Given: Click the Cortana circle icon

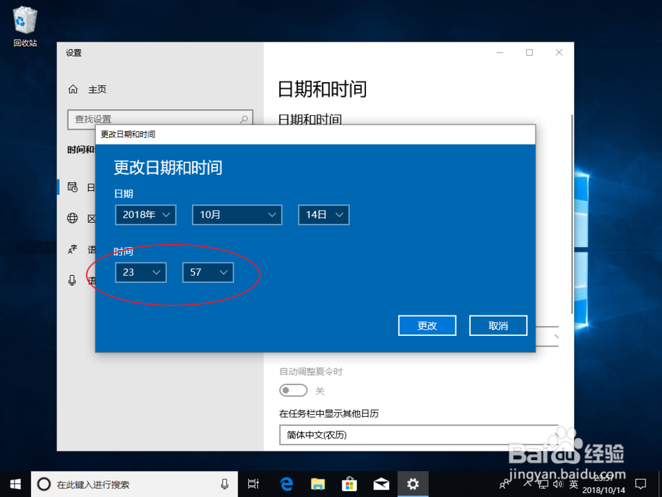Looking at the screenshot, I should tap(44, 484).
